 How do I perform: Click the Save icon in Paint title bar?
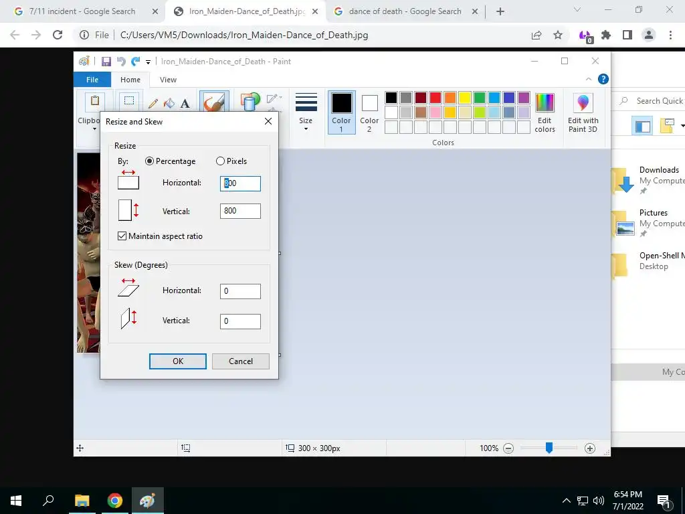point(106,62)
